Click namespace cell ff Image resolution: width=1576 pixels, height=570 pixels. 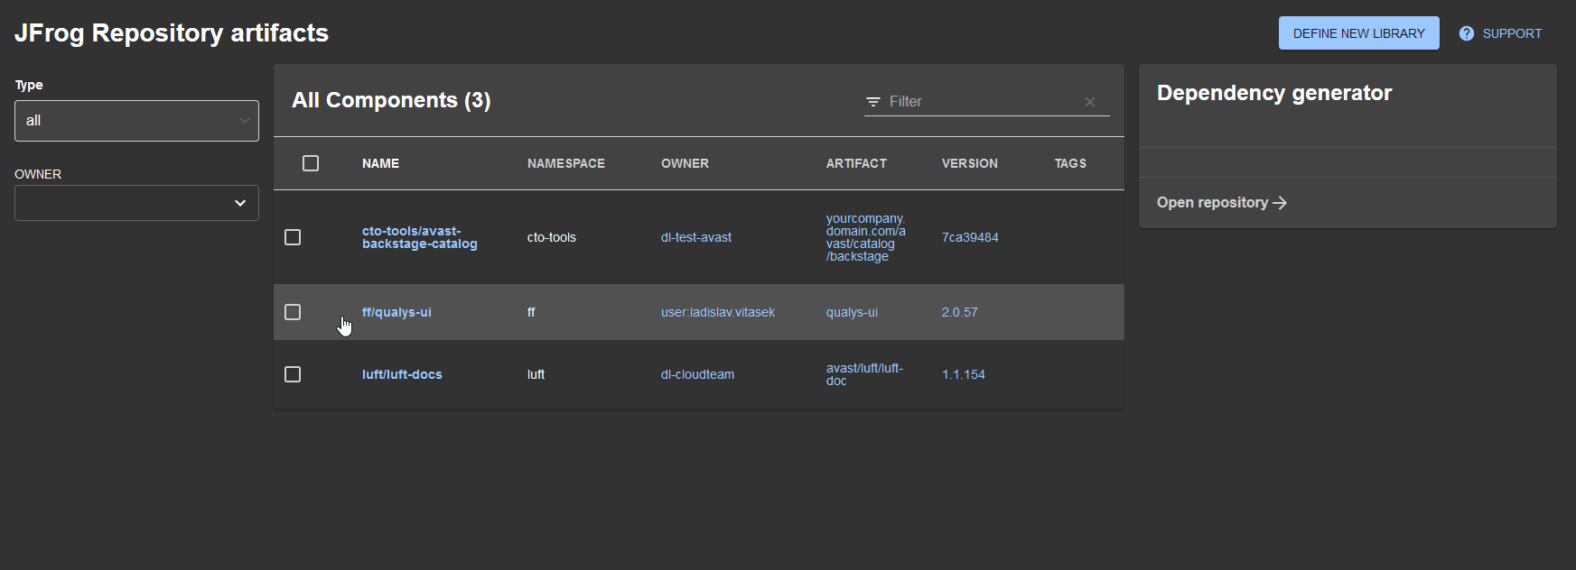point(531,312)
